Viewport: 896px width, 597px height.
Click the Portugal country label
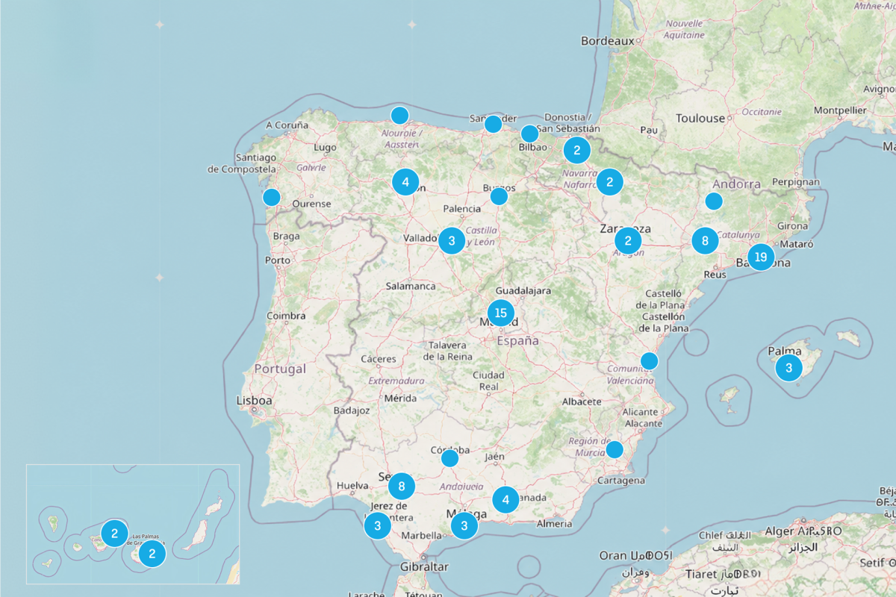[280, 369]
